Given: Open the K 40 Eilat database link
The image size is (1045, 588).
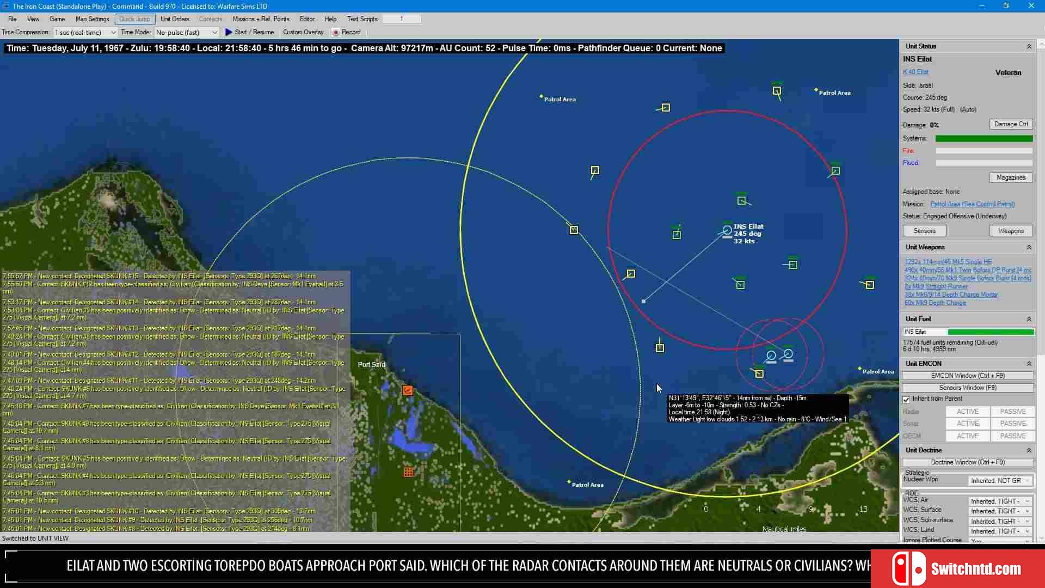Looking at the screenshot, I should [x=915, y=72].
